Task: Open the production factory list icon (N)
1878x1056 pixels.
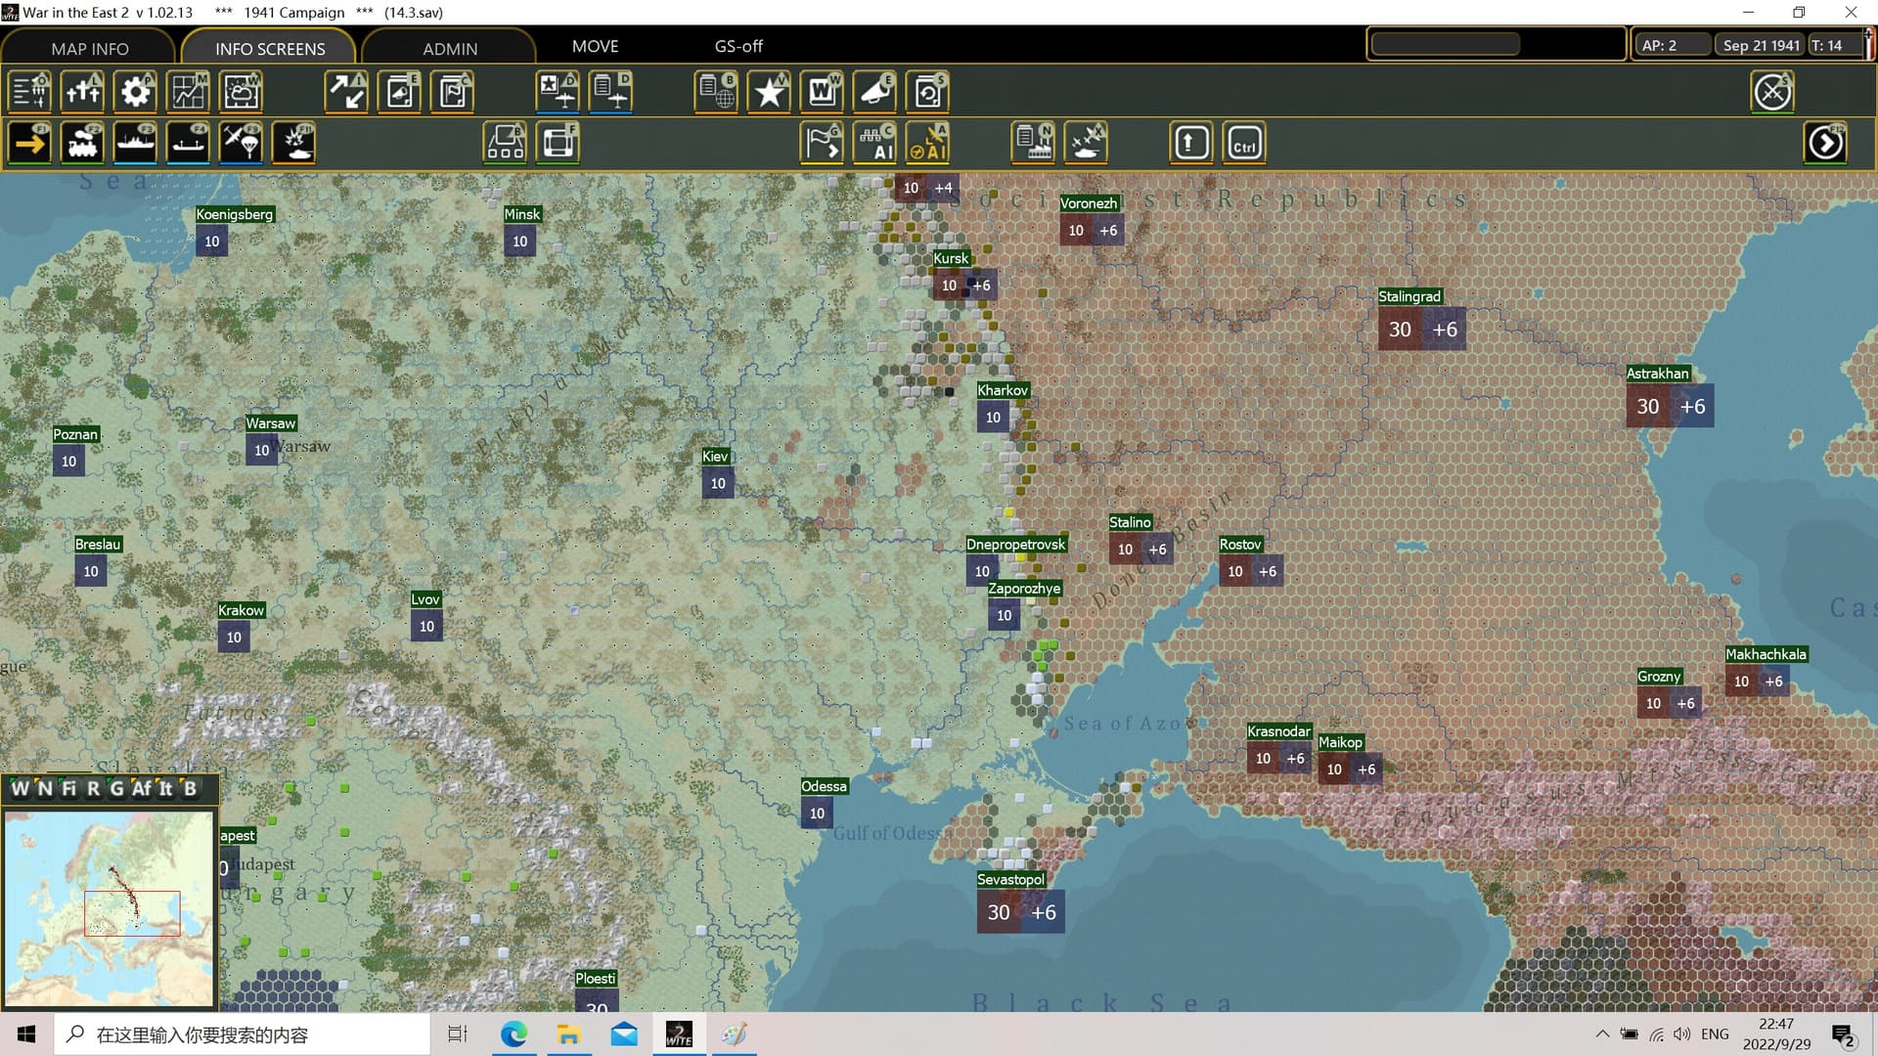Action: [x=1033, y=143]
